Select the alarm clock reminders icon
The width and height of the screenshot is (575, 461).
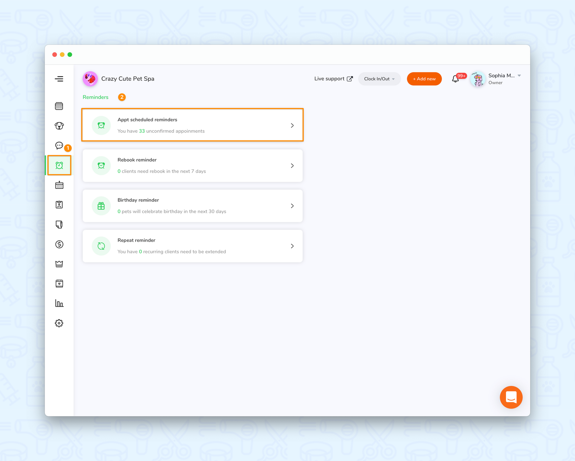click(x=59, y=165)
